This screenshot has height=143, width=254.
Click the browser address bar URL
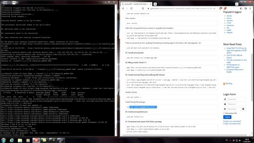[x=181, y=8]
